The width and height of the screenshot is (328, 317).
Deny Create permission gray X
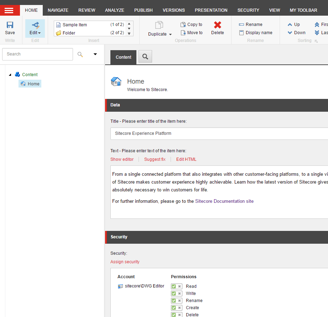point(179,308)
